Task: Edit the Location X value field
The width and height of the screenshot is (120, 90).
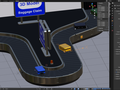Action: (x=102, y=7)
